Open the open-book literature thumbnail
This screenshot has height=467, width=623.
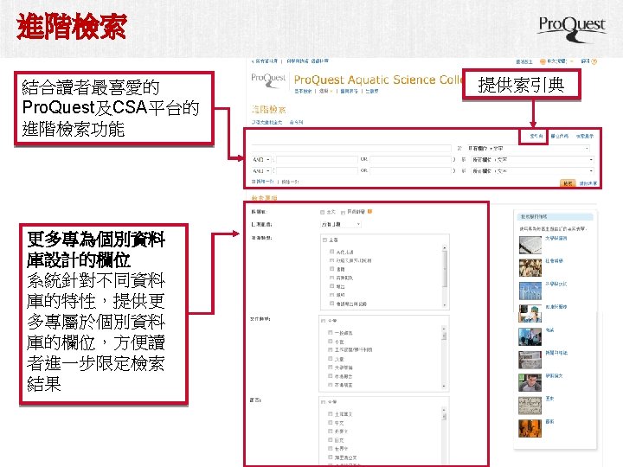pyautogui.click(x=530, y=245)
